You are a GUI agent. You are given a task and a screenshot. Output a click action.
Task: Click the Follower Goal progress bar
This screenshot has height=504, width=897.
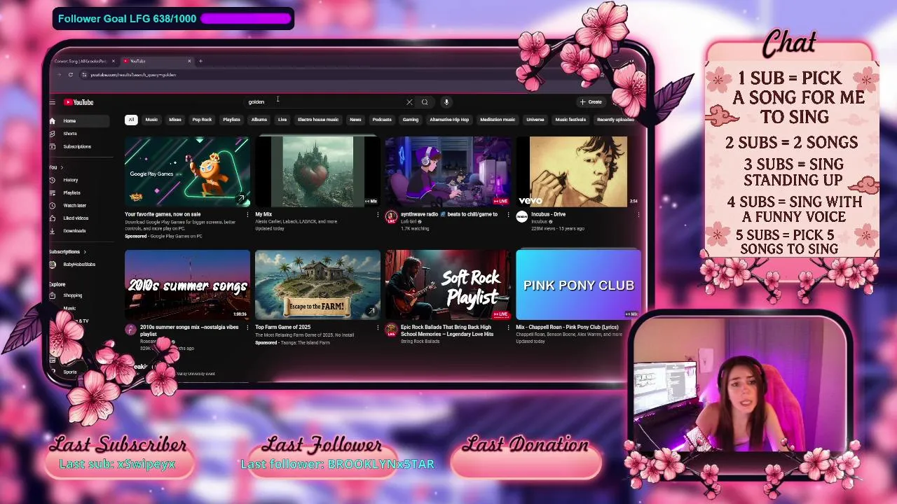point(246,19)
